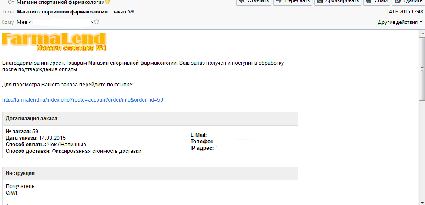This screenshot has height=205, width=425.
Task: Click the flame icon on Спам
Action: [368, 1]
